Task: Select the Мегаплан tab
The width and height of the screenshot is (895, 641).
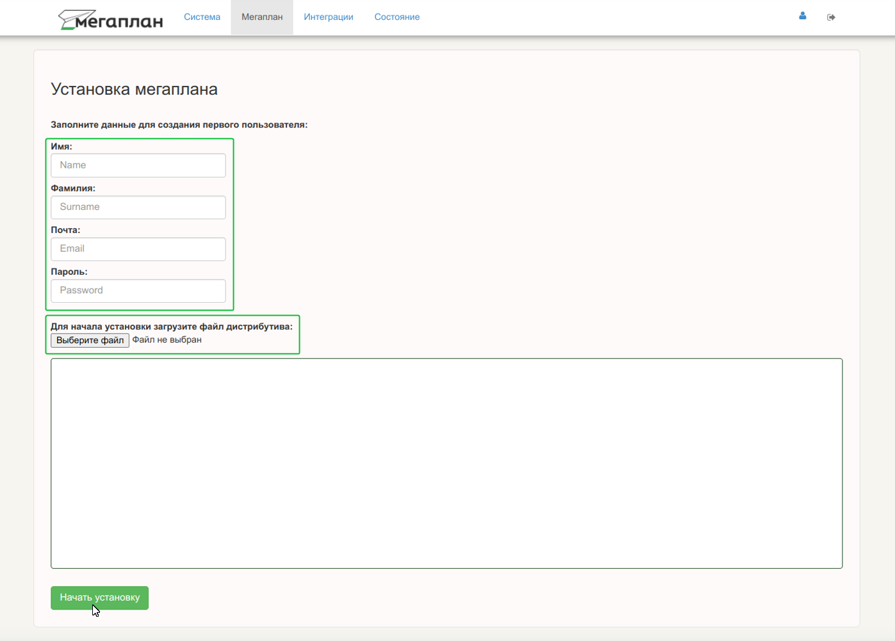Action: tap(262, 17)
